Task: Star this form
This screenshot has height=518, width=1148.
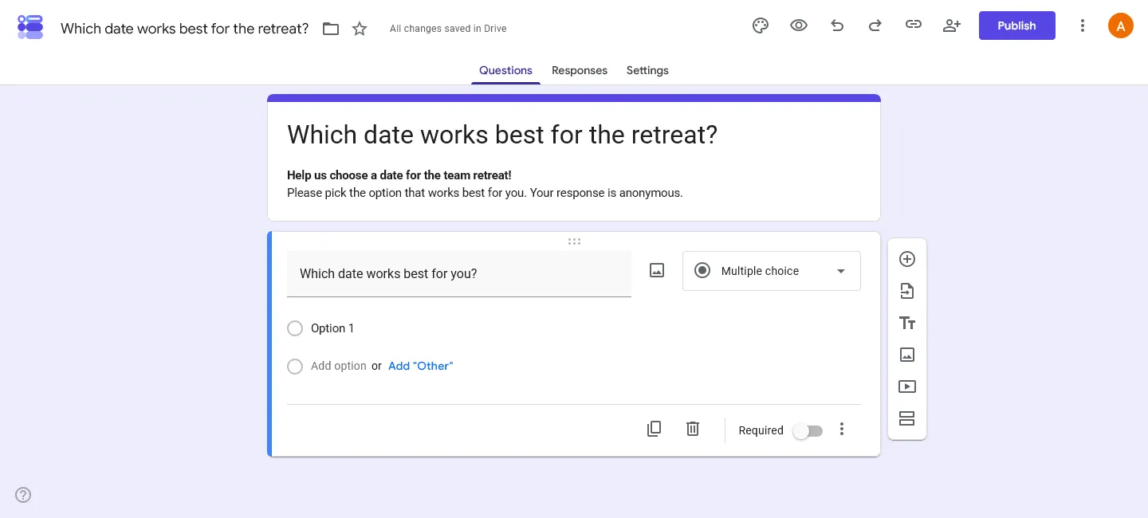Action: click(360, 29)
